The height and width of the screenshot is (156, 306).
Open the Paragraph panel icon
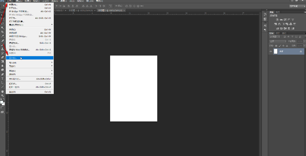click(265, 30)
